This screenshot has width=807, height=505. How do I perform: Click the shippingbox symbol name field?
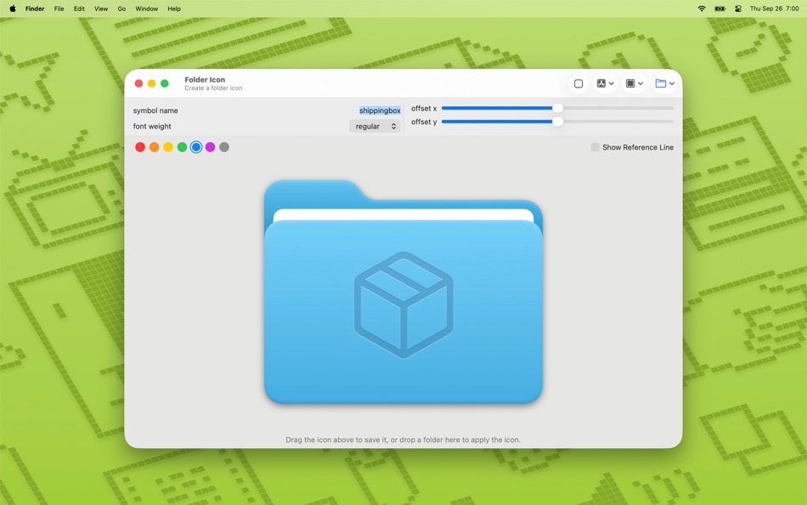379,110
